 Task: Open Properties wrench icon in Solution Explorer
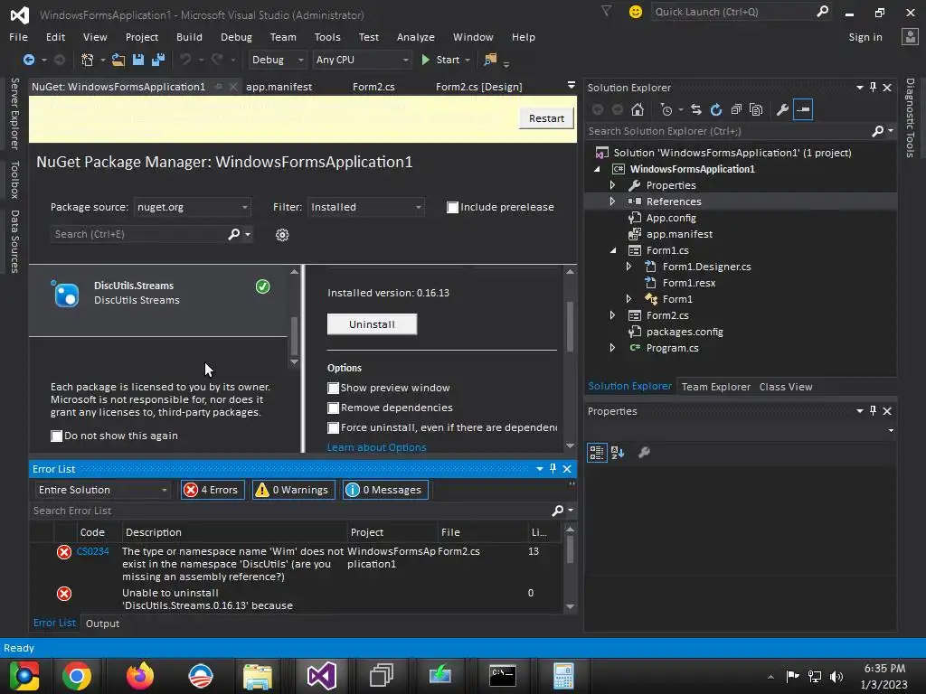[x=782, y=109]
